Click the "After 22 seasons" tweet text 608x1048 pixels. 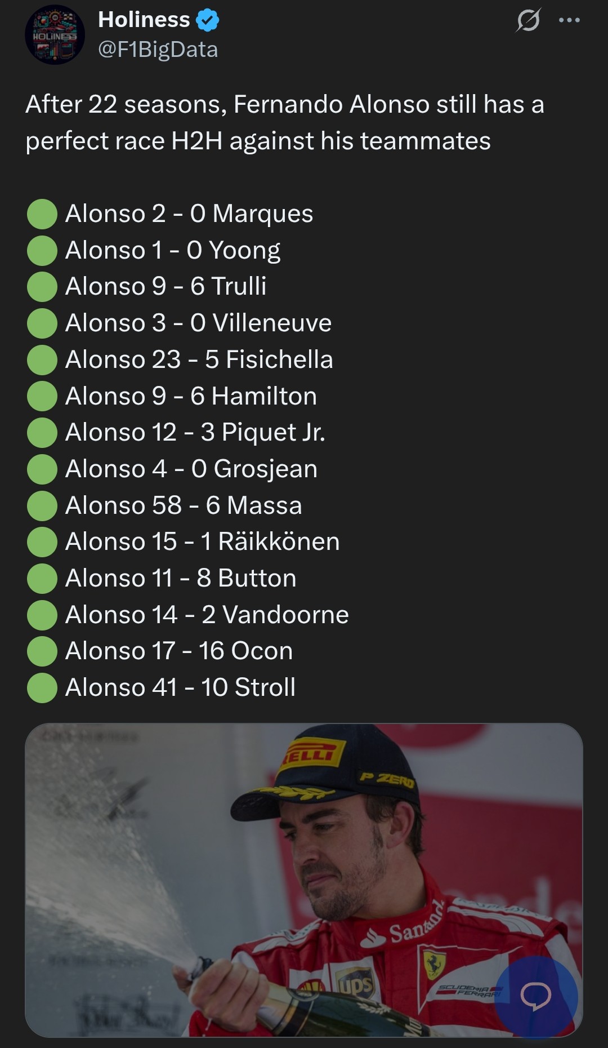click(284, 122)
